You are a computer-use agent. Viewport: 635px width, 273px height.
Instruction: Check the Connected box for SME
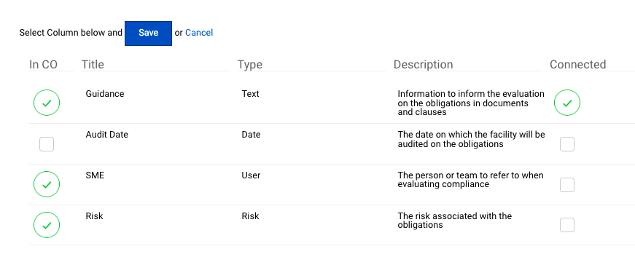click(567, 185)
